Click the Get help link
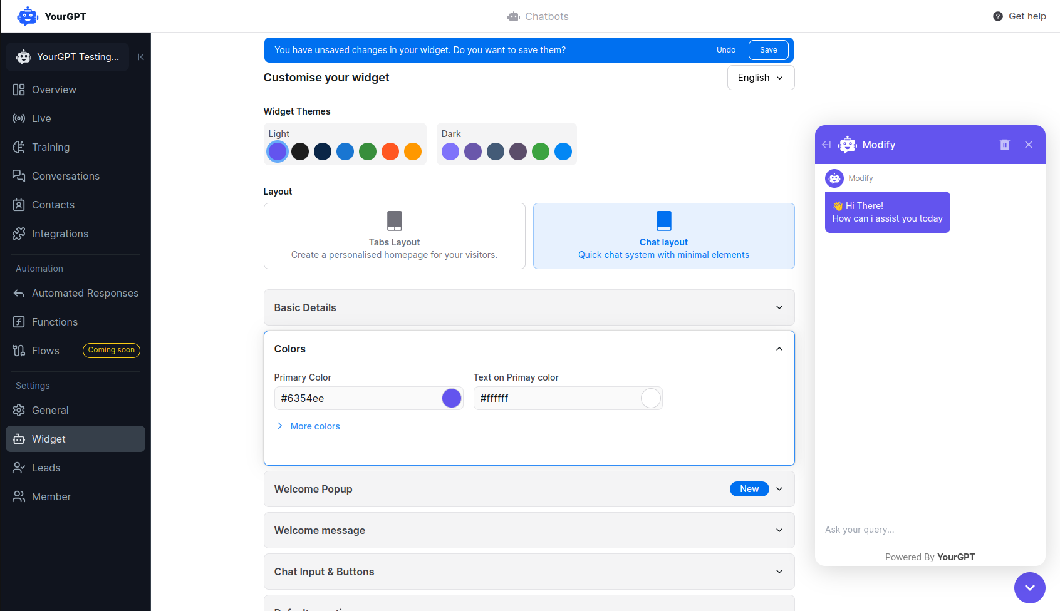Image resolution: width=1060 pixels, height=611 pixels. coord(1019,16)
